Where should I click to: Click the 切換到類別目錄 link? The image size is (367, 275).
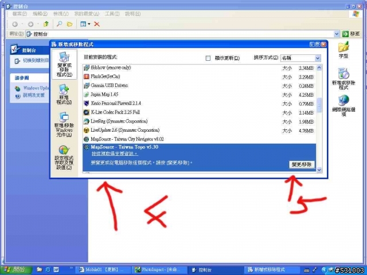(36, 61)
